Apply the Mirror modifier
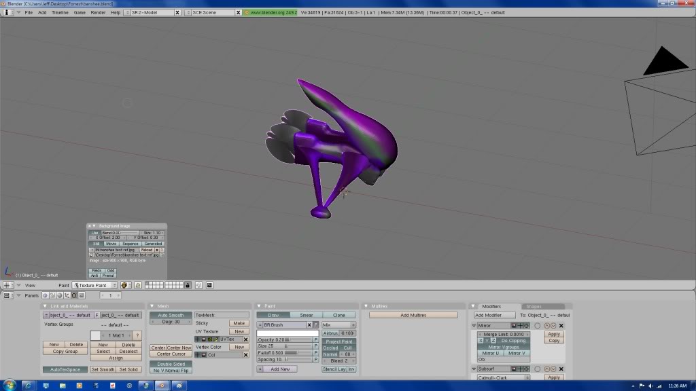 pyautogui.click(x=554, y=334)
